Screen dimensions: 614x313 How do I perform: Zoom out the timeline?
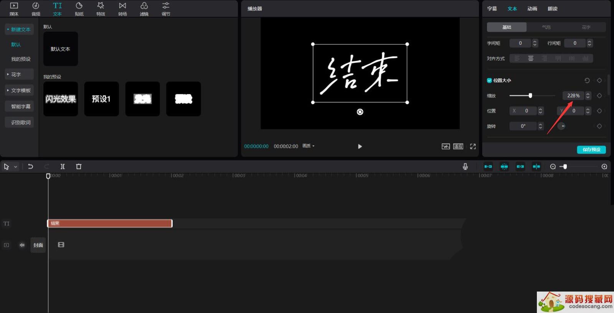(x=553, y=167)
